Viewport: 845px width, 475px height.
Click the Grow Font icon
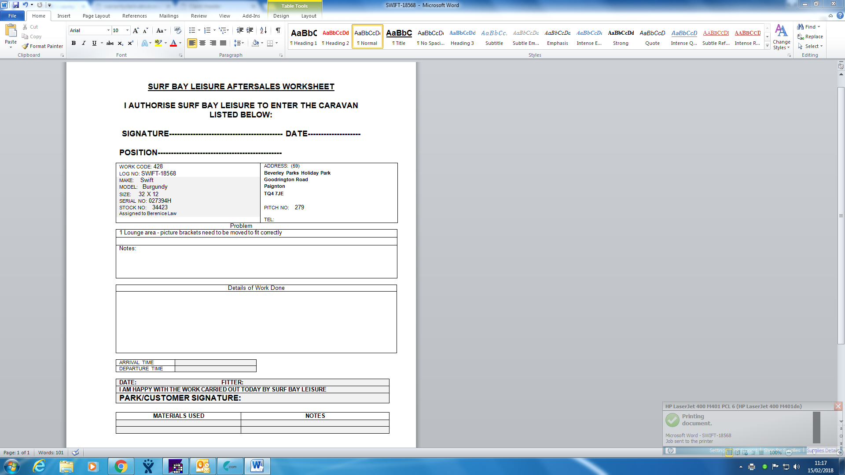136,30
